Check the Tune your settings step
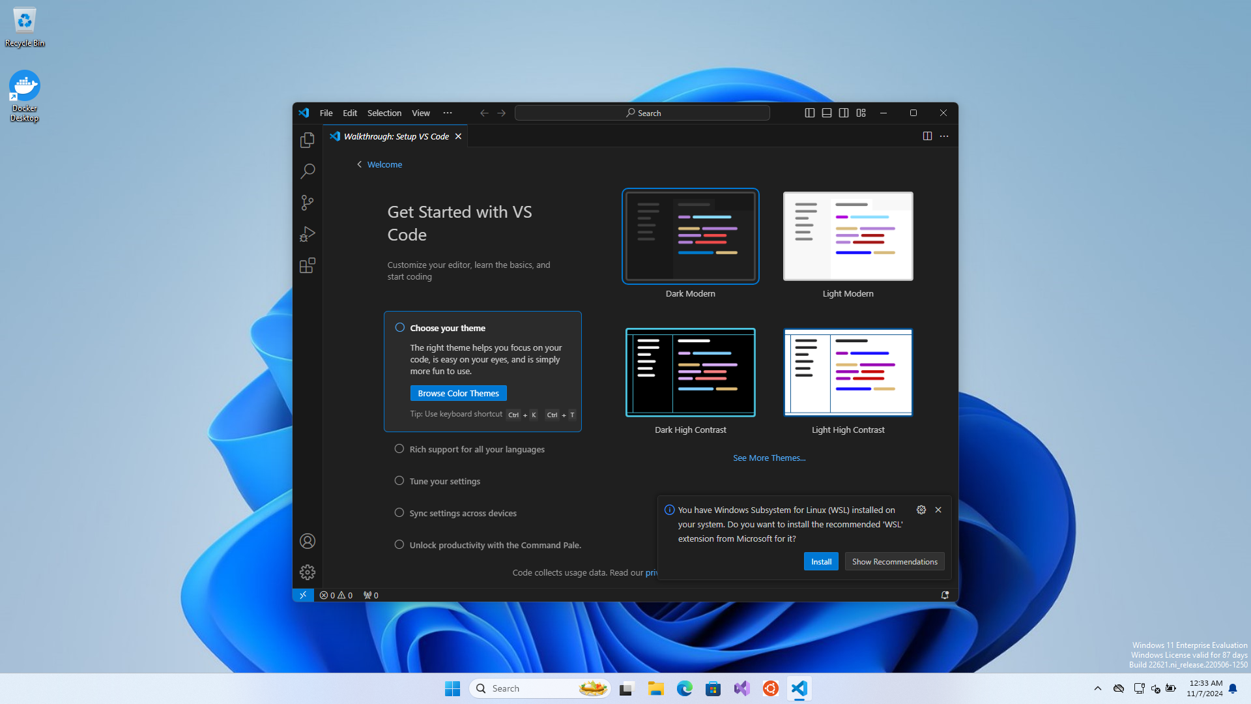Image resolution: width=1251 pixels, height=704 pixels. click(399, 480)
